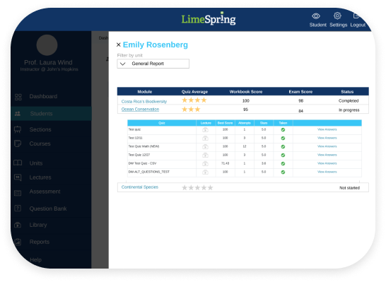Click Costa Rica's Biodiversity star rating
The width and height of the screenshot is (386, 282).
194,100
